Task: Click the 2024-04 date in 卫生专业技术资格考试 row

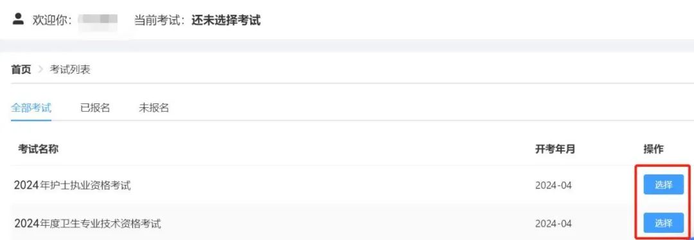Action: (x=553, y=224)
